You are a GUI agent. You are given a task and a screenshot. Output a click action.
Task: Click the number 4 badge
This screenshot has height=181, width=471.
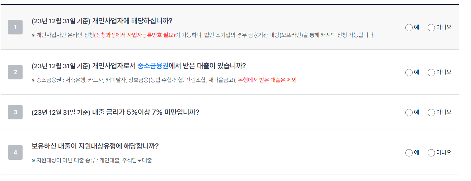[x=15, y=152]
